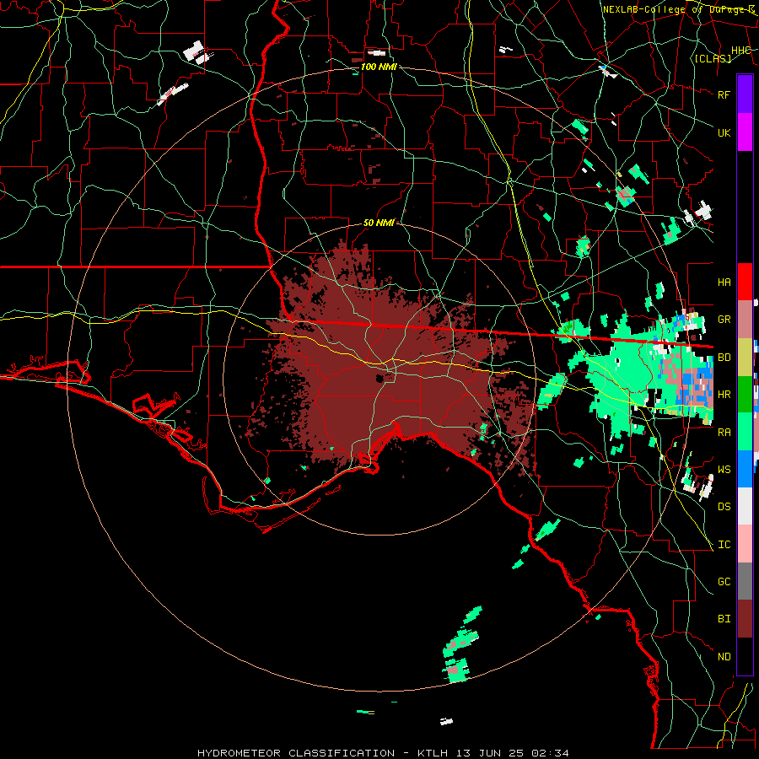
Task: Click the BD yellow-olive legend swatch
Action: click(745, 358)
